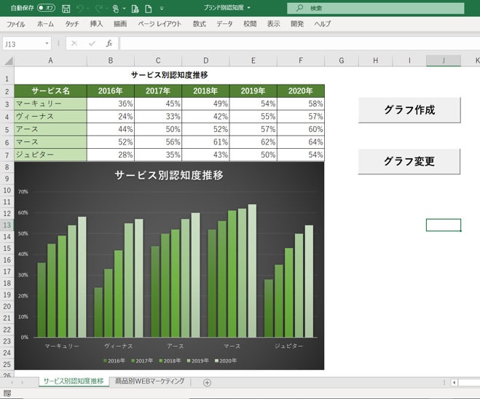Click the formula bar Cancel X icon
Screen dimensions: 480x399
point(74,44)
